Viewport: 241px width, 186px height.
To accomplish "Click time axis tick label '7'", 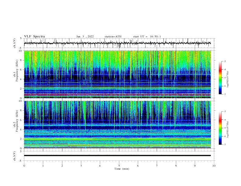I will click(x=157, y=166).
